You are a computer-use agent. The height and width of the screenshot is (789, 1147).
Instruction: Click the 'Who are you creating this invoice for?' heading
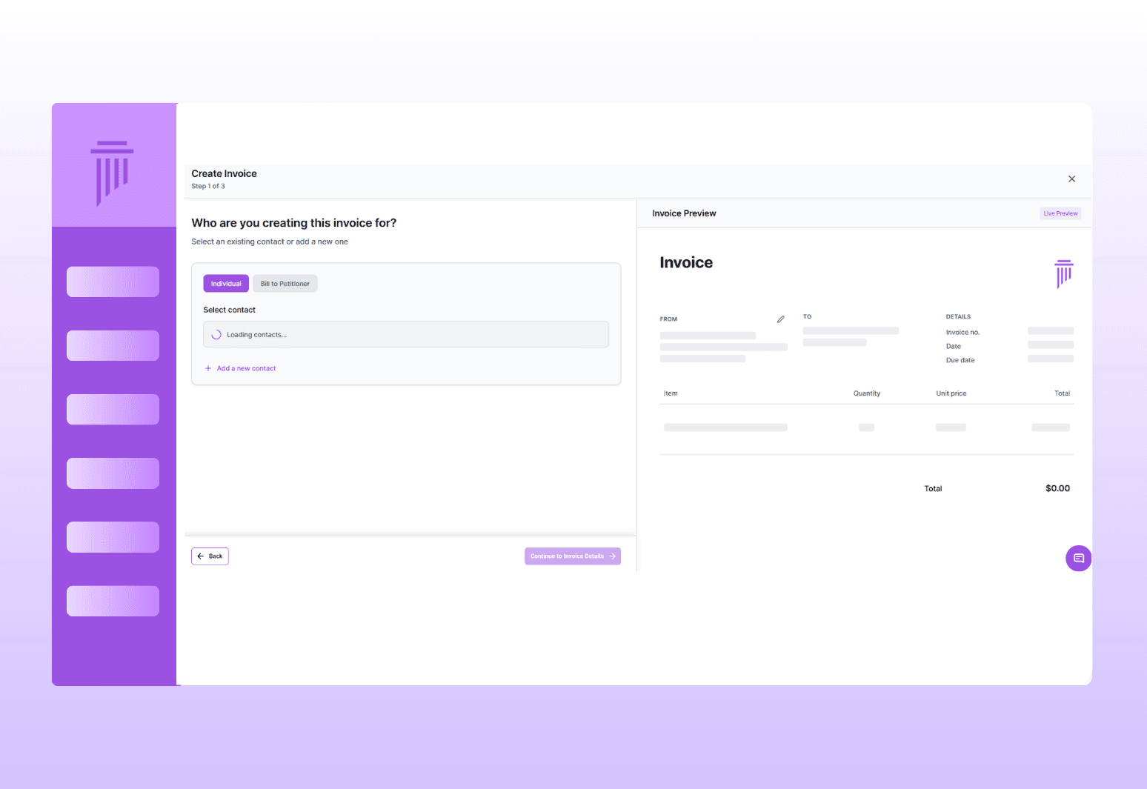[x=294, y=223]
